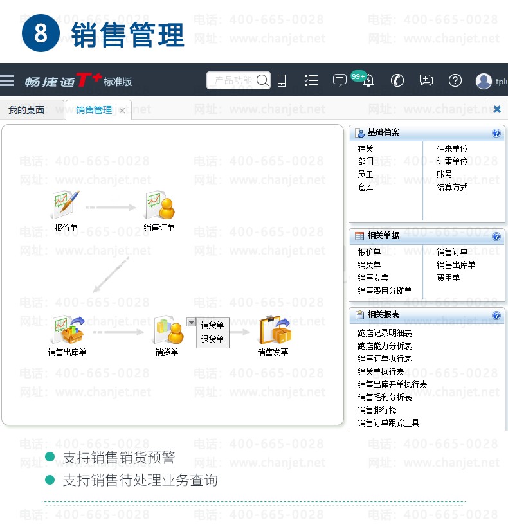Select the 销售管理 tab
The width and height of the screenshot is (508, 527).
pyautogui.click(x=94, y=110)
